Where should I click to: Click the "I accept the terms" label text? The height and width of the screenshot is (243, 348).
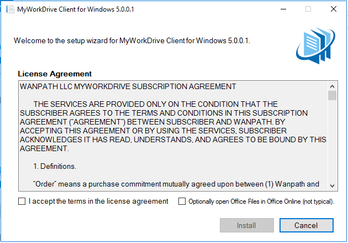click(x=98, y=201)
